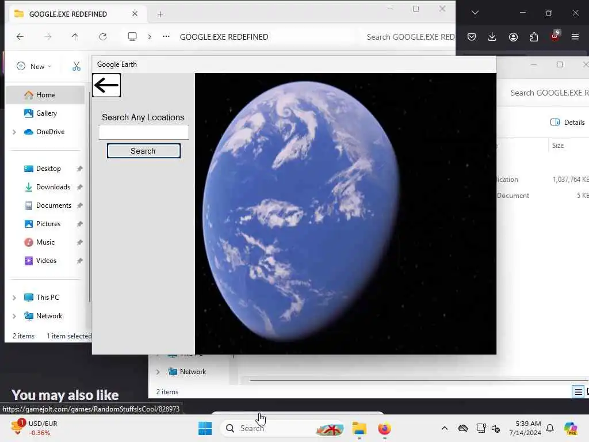Click the GOOGLE.EXE REDEFINED breadcrumb in address bar
The height and width of the screenshot is (442, 589).
pyautogui.click(x=224, y=37)
